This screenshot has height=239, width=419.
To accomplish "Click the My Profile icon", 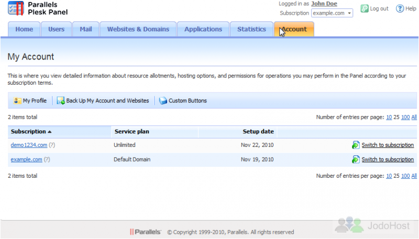I will coord(17,100).
